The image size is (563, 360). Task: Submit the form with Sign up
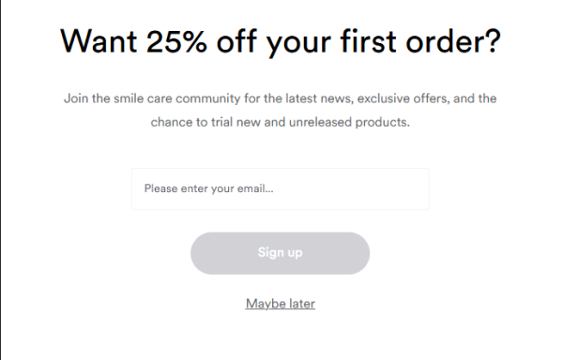(x=280, y=253)
